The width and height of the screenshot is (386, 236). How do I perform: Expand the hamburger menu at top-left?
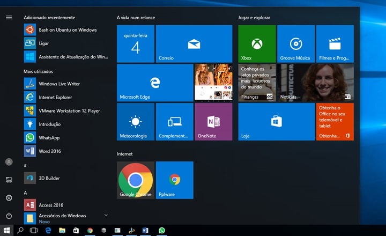click(9, 17)
